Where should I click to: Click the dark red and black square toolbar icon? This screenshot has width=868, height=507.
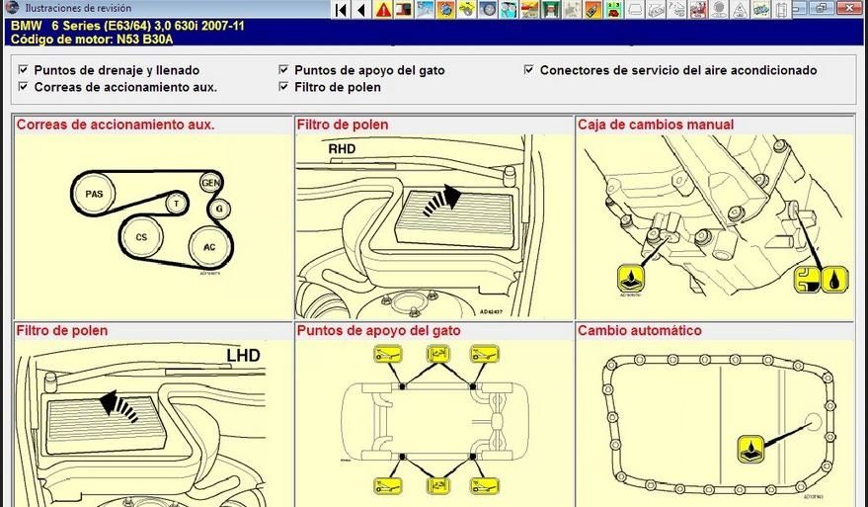(x=404, y=10)
